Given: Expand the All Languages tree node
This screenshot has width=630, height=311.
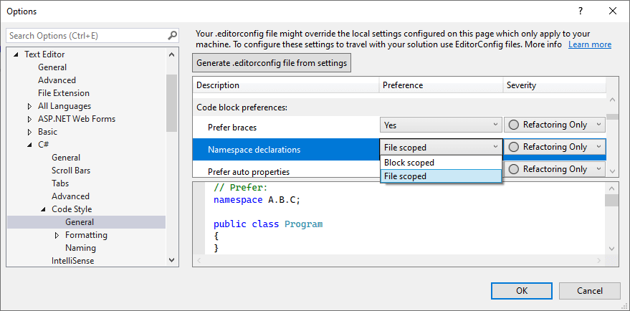Looking at the screenshot, I should point(29,106).
